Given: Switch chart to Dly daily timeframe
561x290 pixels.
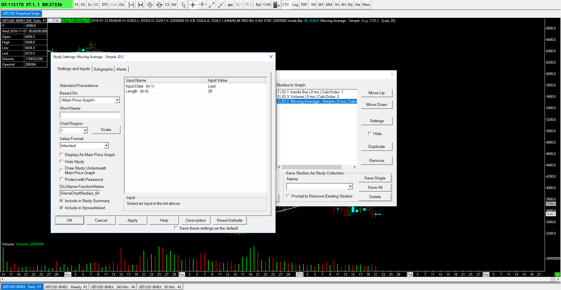Looking at the screenshot, I should tap(350, 5).
